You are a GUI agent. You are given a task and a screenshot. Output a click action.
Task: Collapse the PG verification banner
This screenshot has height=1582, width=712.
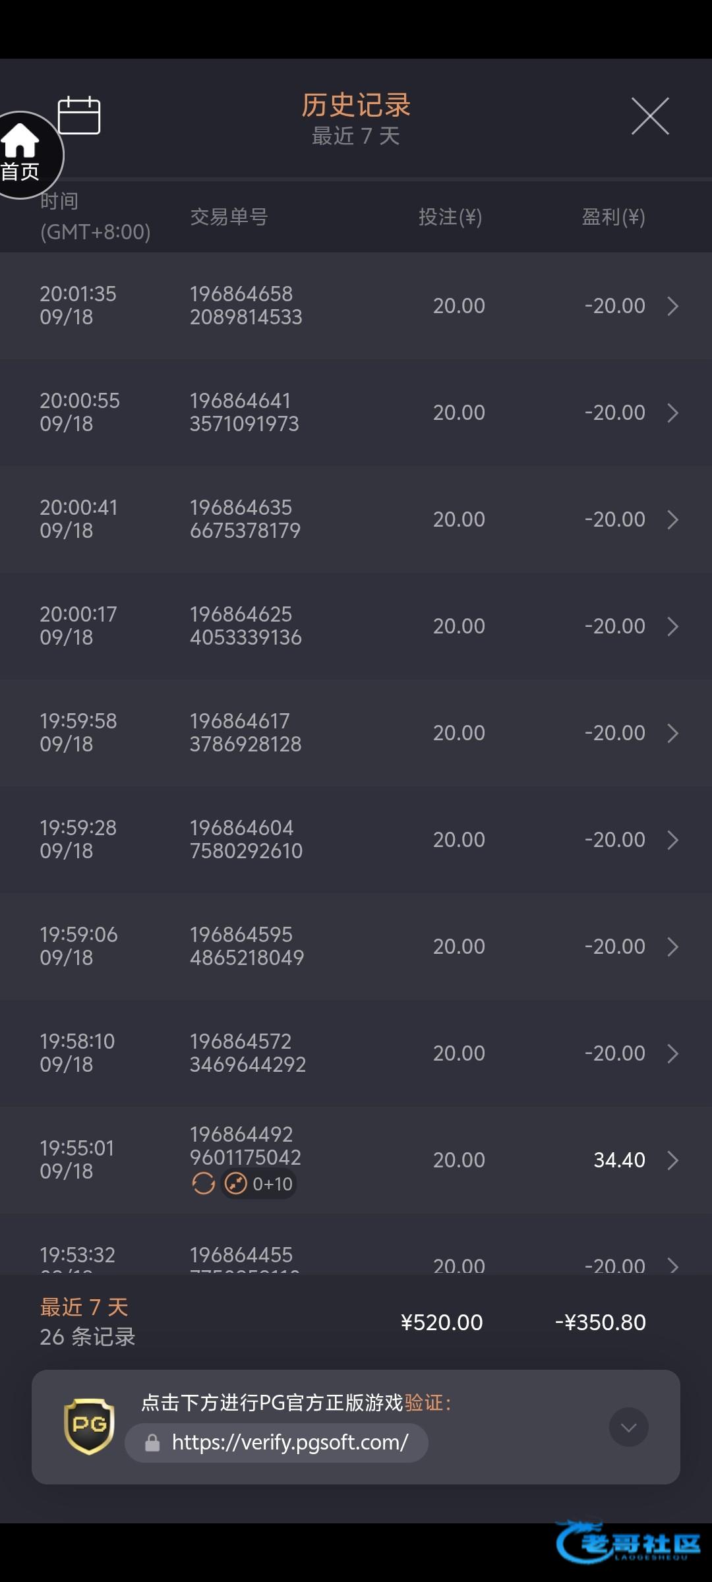(x=628, y=1427)
